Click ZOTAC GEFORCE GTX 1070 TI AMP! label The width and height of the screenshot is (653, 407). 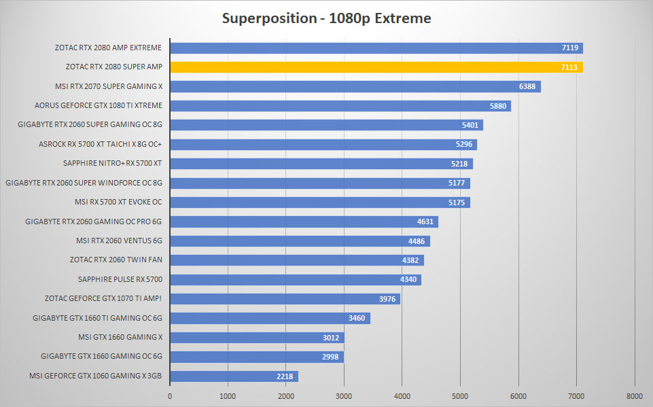[103, 298]
